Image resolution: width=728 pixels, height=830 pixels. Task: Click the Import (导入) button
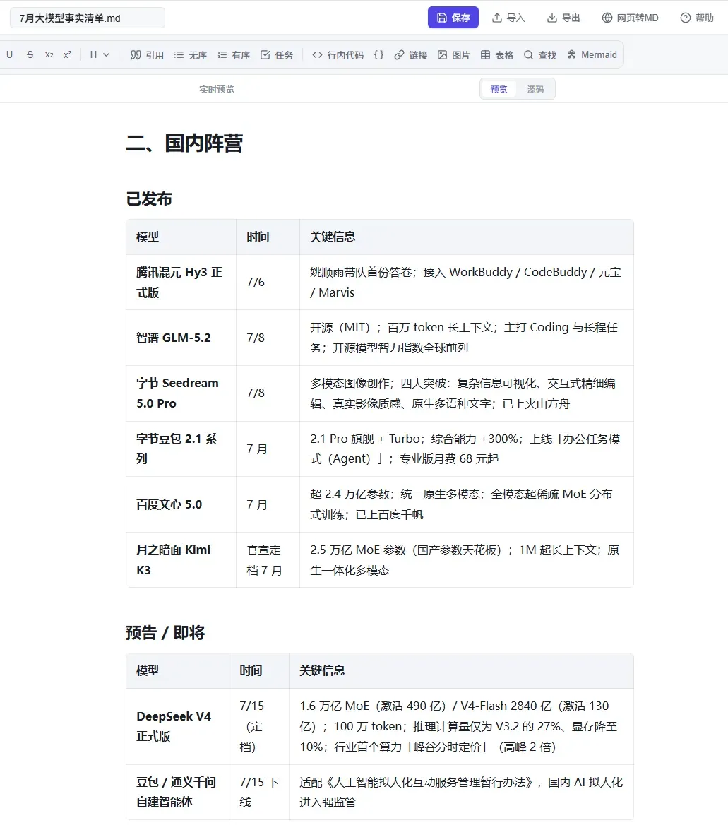point(508,18)
